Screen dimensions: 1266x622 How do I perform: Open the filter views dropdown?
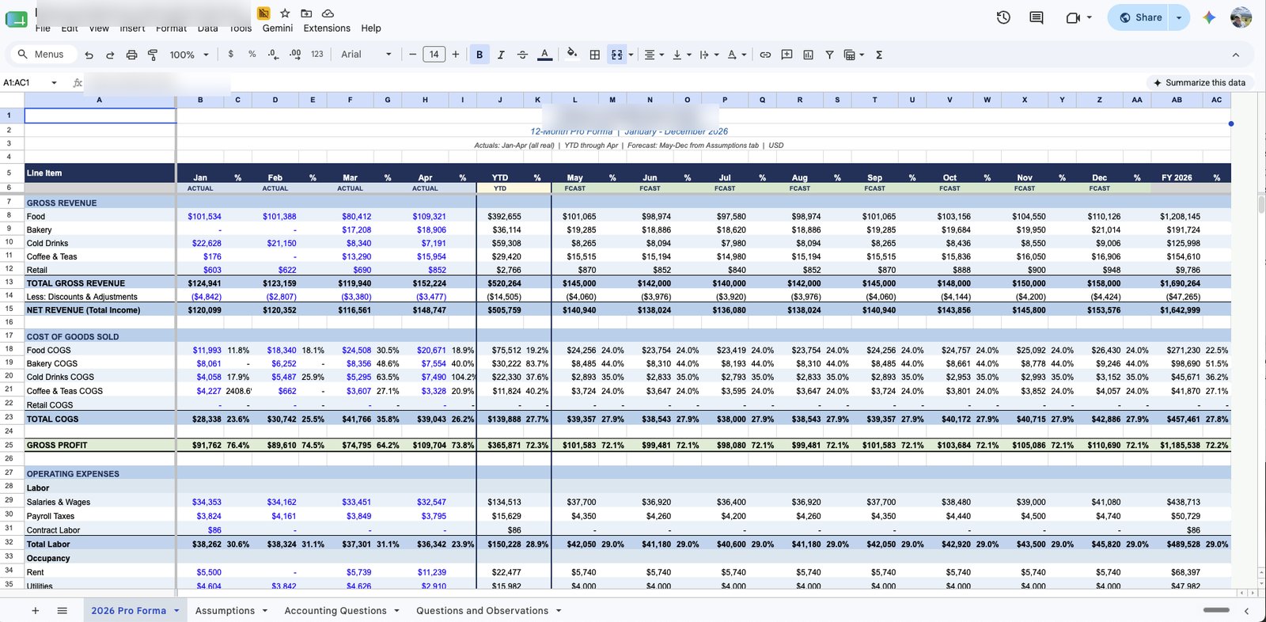pyautogui.click(x=854, y=55)
